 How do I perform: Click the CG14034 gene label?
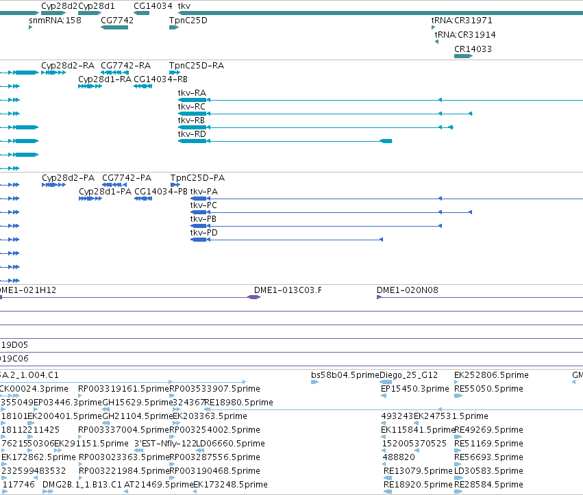(153, 6)
